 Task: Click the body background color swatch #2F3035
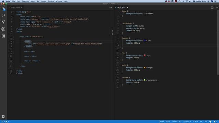145,14
